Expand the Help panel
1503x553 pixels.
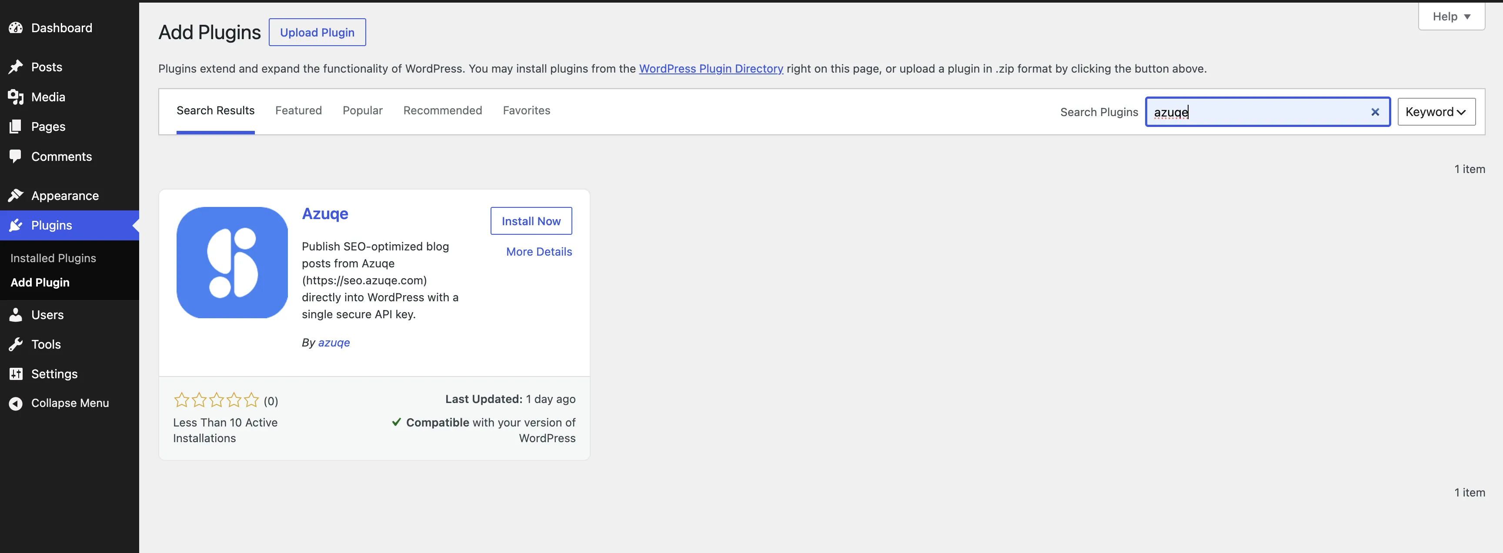tap(1451, 17)
